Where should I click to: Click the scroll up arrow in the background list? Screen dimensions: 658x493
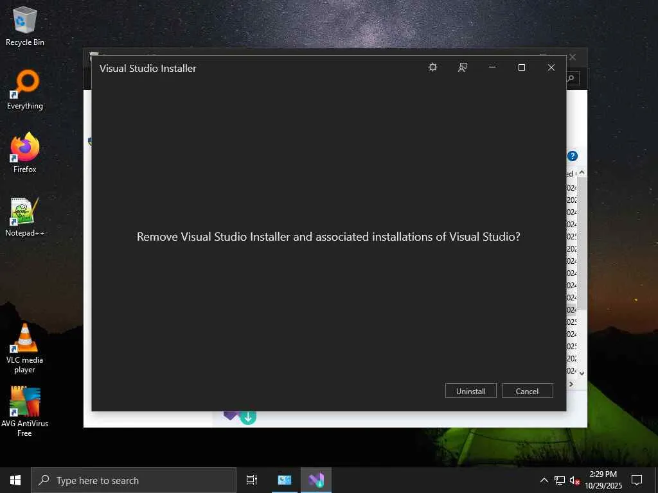pyautogui.click(x=582, y=173)
